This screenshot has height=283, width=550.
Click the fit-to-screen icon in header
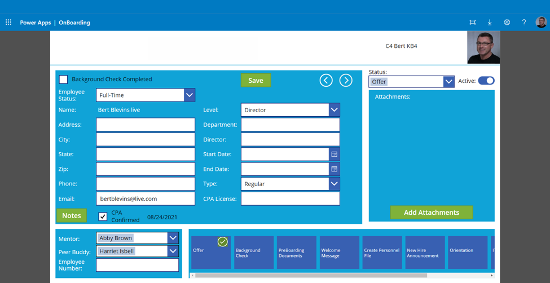473,23
